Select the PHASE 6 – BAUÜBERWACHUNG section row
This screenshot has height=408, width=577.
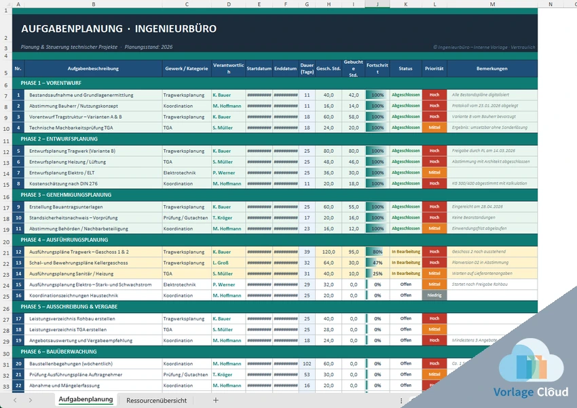[275, 352]
